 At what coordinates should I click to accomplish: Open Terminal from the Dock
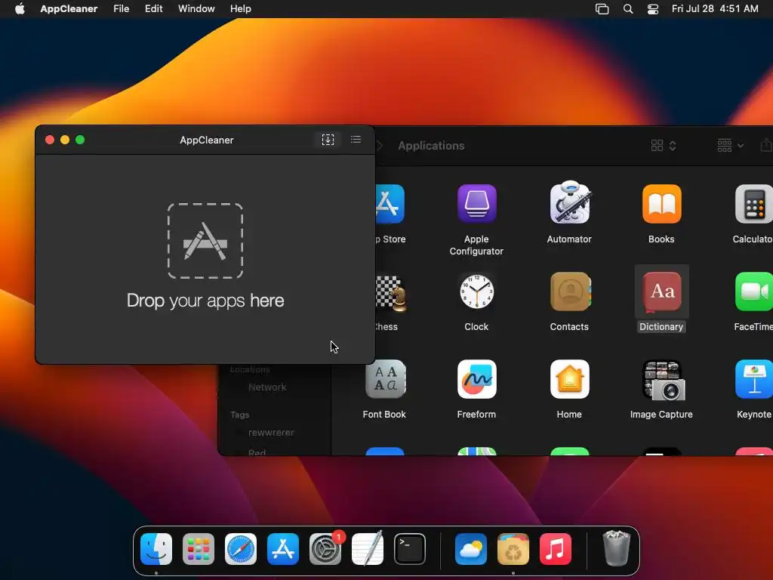[410, 549]
